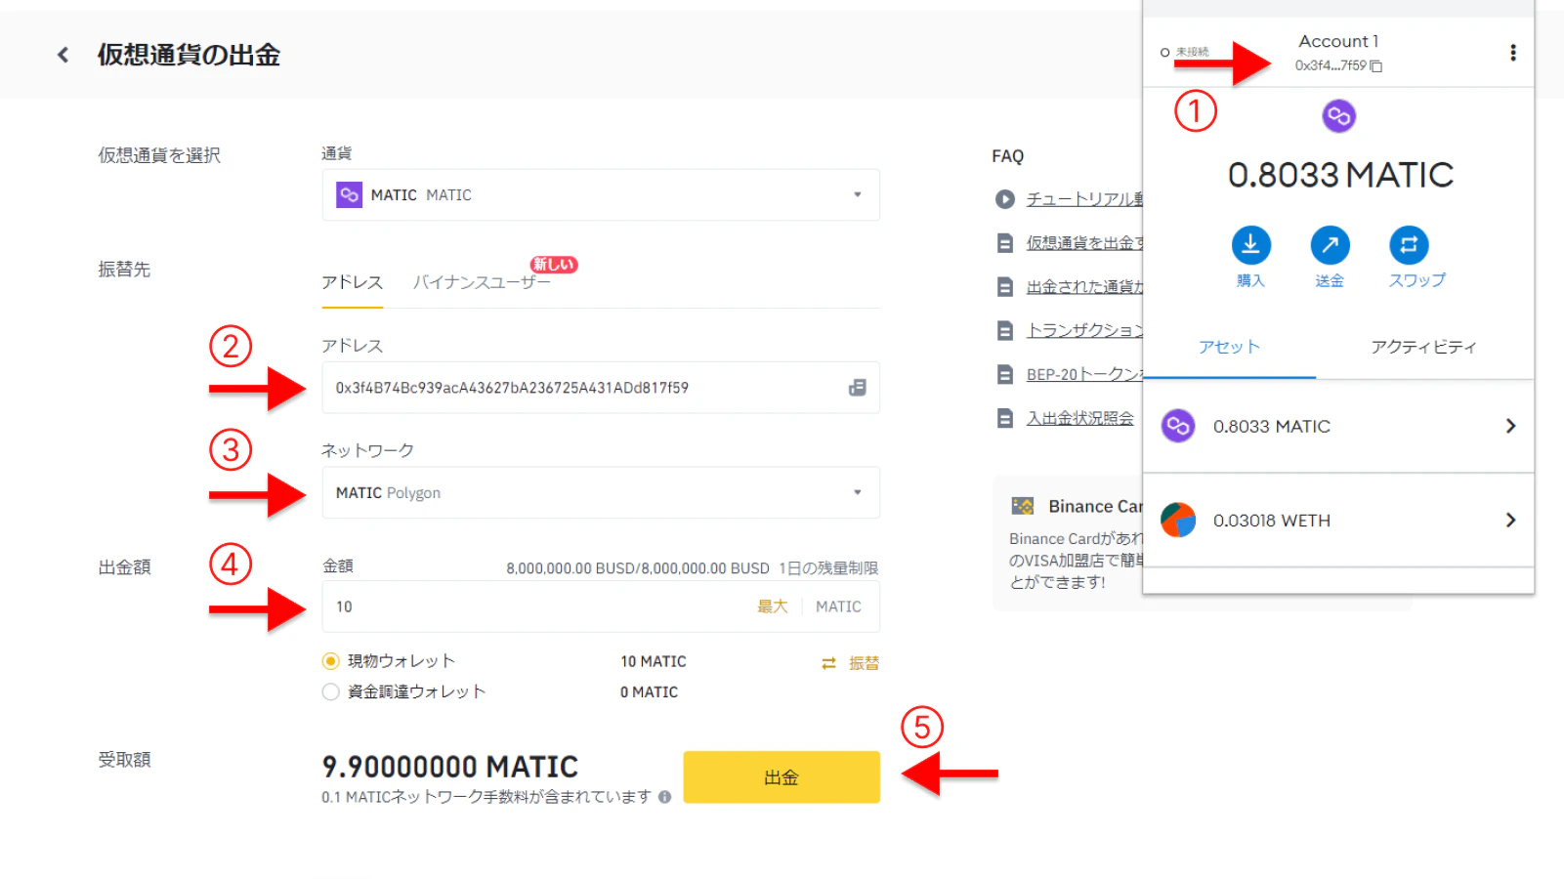Click the amount field containing 10
Screen dimensions: 1564x879
click(x=601, y=607)
